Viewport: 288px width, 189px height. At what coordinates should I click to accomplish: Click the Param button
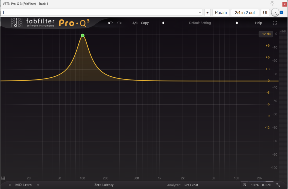coord(221,13)
